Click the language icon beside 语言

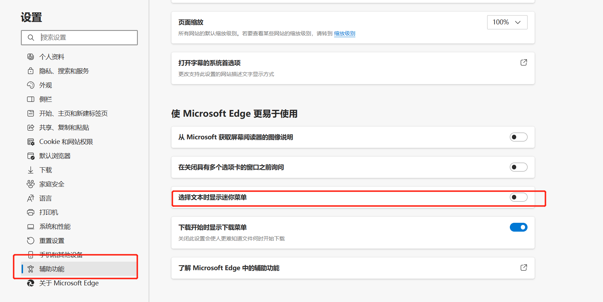tap(31, 198)
